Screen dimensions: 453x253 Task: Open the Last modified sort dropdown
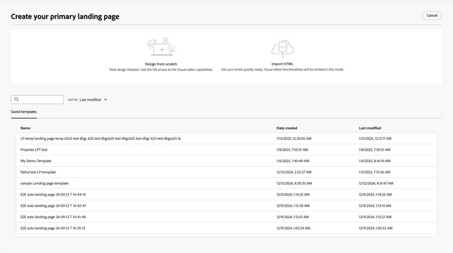pos(93,100)
